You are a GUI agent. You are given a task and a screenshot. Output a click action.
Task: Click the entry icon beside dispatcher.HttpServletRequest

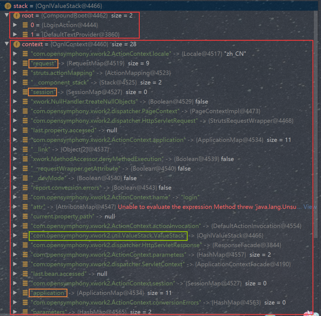pos(25,120)
